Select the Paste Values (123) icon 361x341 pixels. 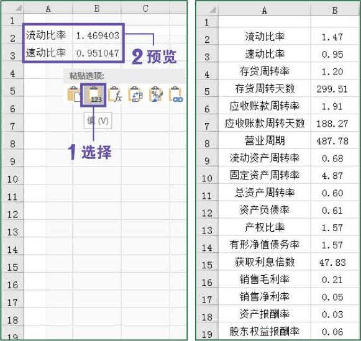[93, 95]
